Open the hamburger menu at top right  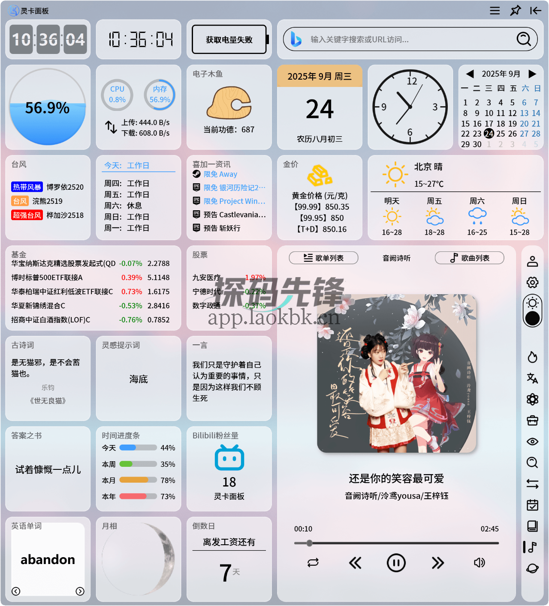click(x=495, y=11)
